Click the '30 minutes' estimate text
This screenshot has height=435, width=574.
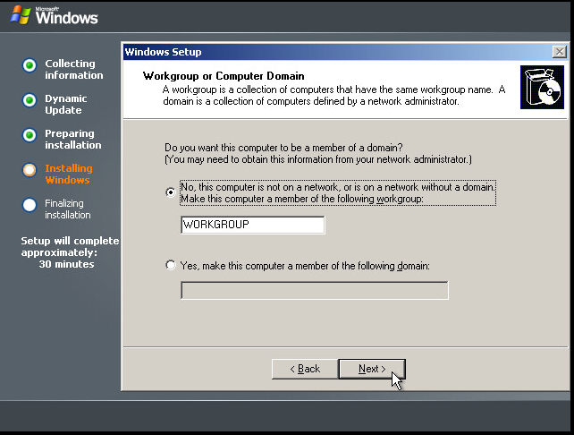coord(67,264)
